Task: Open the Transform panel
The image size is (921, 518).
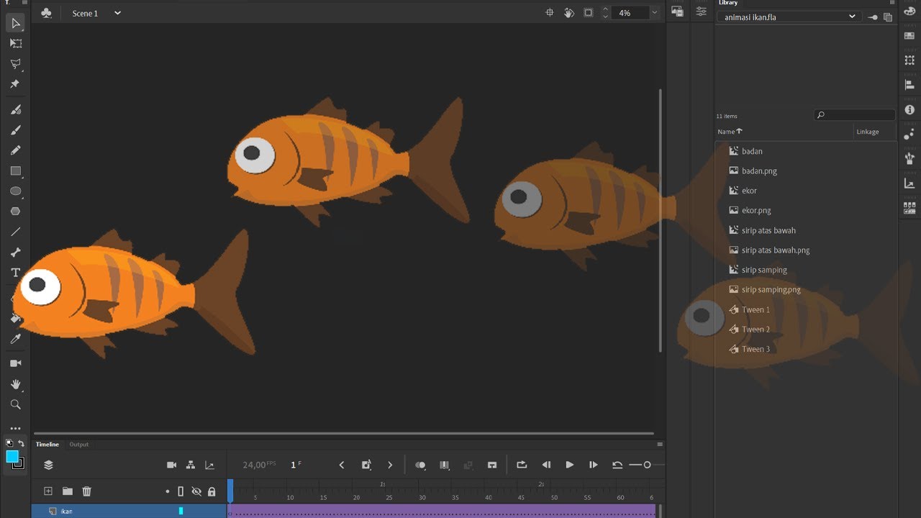Action: point(909,60)
